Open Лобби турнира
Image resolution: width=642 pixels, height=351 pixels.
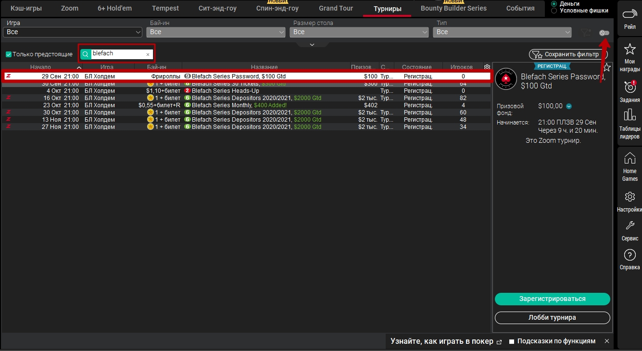click(552, 317)
